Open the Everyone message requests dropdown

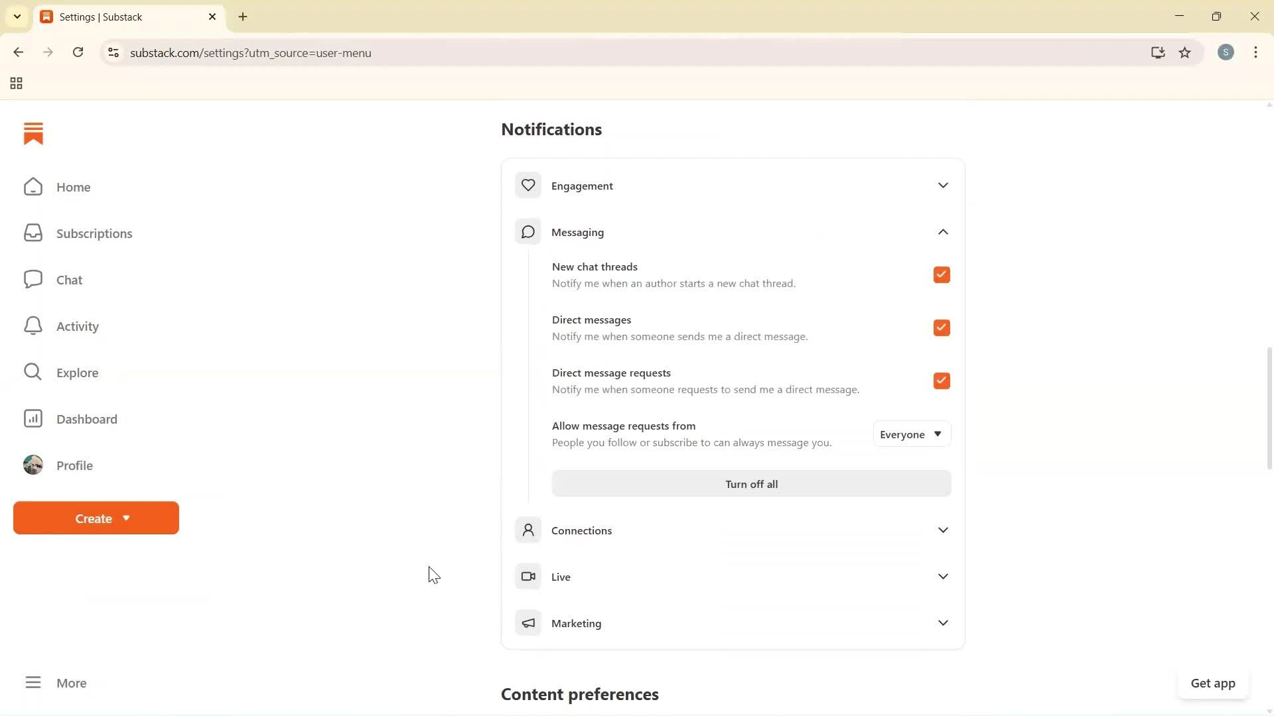click(911, 434)
